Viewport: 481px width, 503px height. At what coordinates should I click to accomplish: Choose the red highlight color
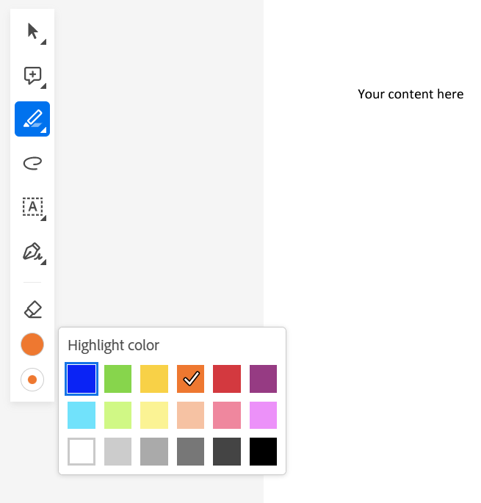(227, 379)
